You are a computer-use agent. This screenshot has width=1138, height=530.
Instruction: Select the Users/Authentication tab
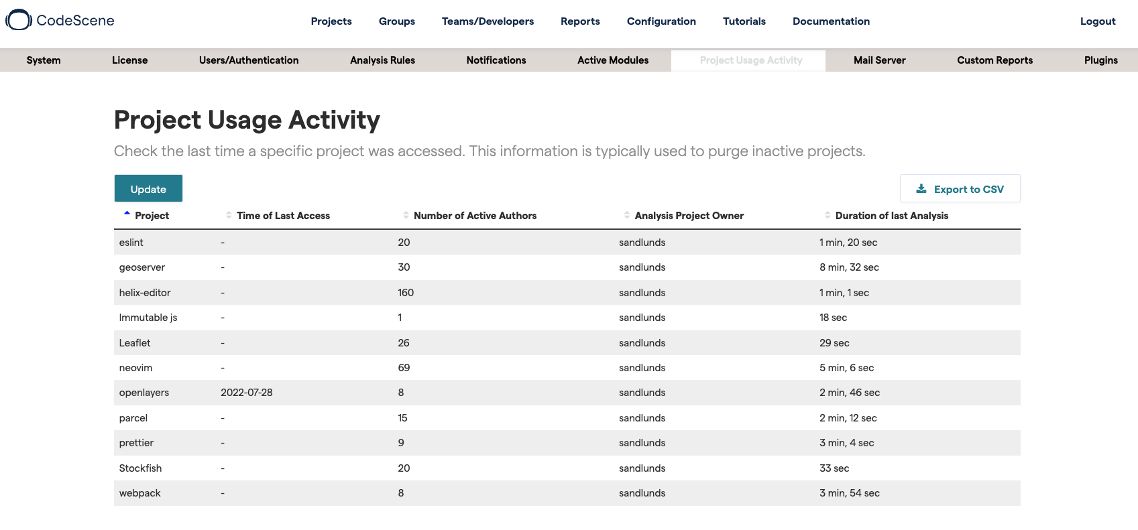249,60
